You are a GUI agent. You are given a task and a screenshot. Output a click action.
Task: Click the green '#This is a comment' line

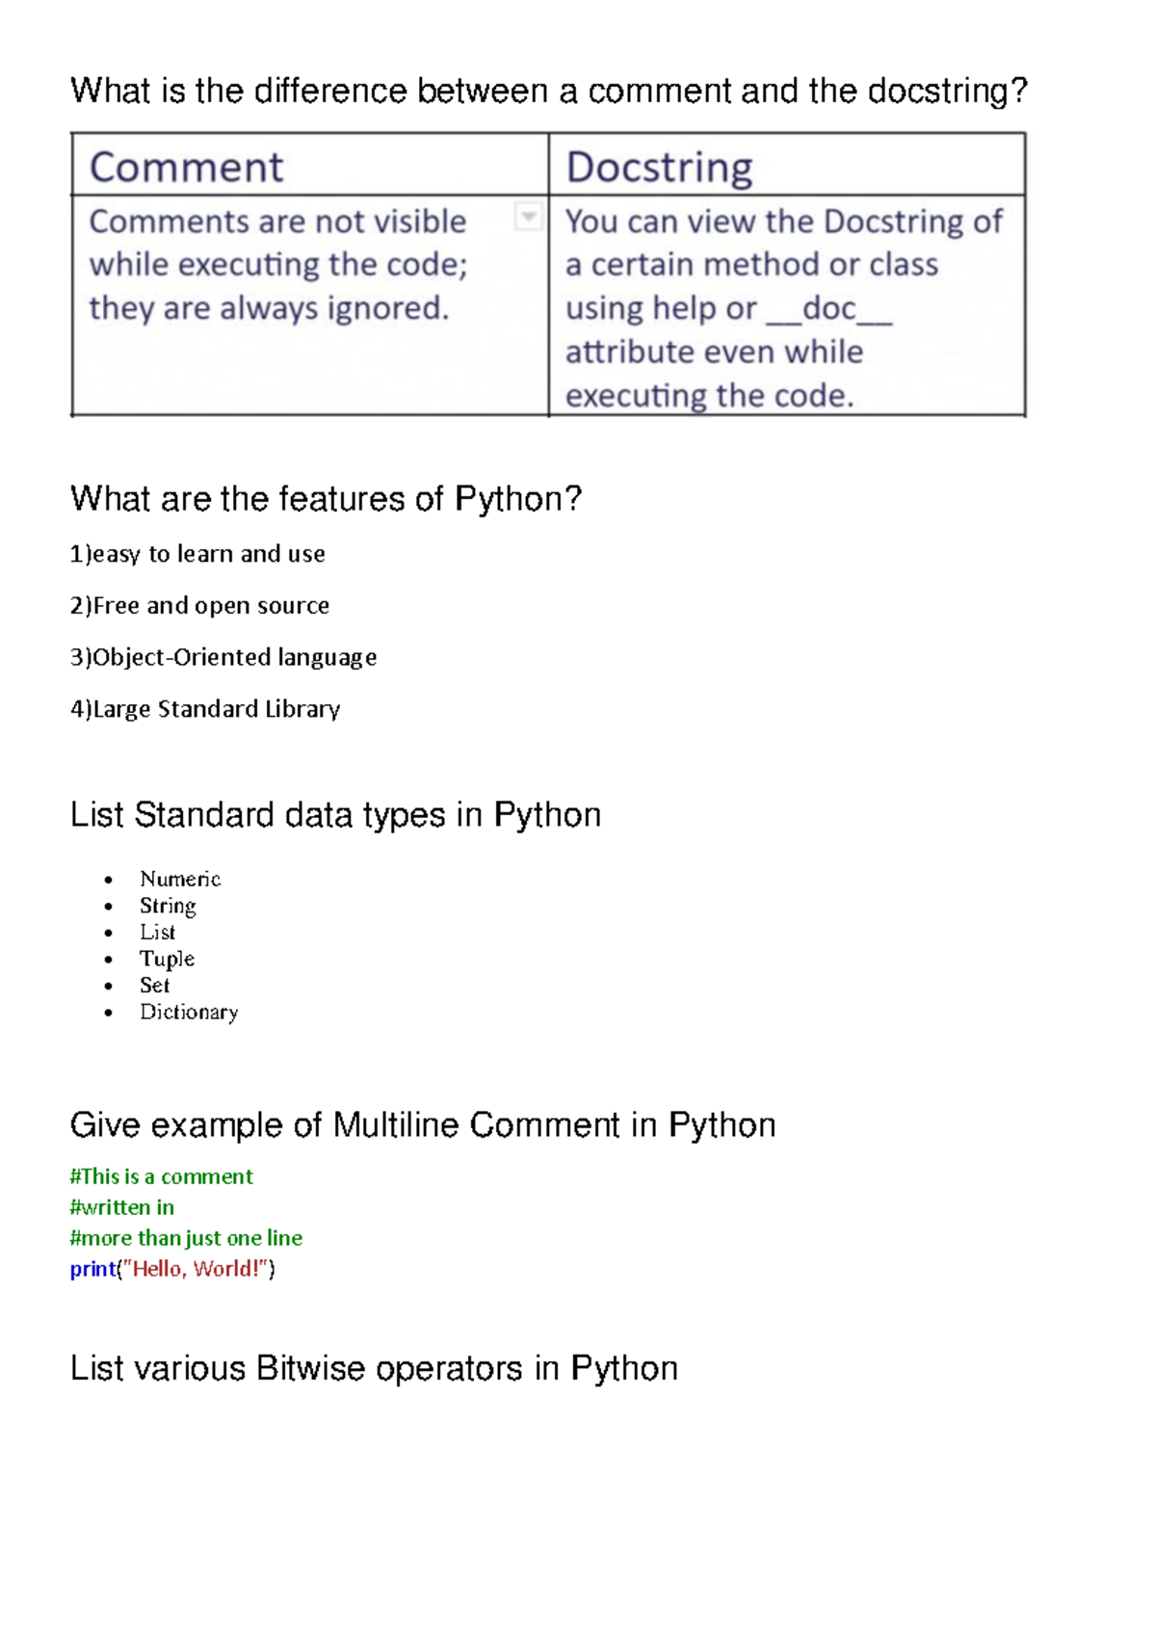point(161,1176)
